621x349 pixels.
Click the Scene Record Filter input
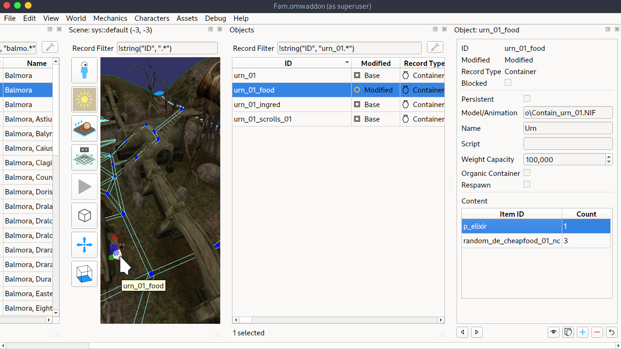[167, 48]
